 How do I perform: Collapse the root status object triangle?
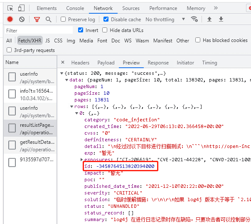tap(62, 73)
